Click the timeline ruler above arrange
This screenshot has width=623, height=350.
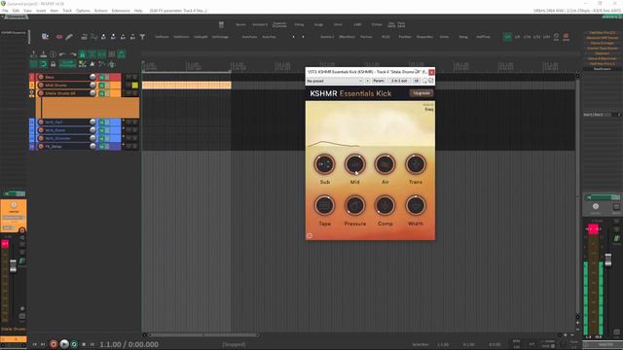[359, 65]
